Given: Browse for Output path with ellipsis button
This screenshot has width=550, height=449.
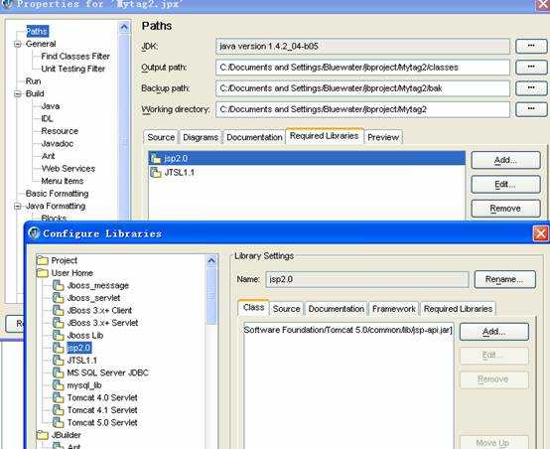Looking at the screenshot, I should 531,67.
